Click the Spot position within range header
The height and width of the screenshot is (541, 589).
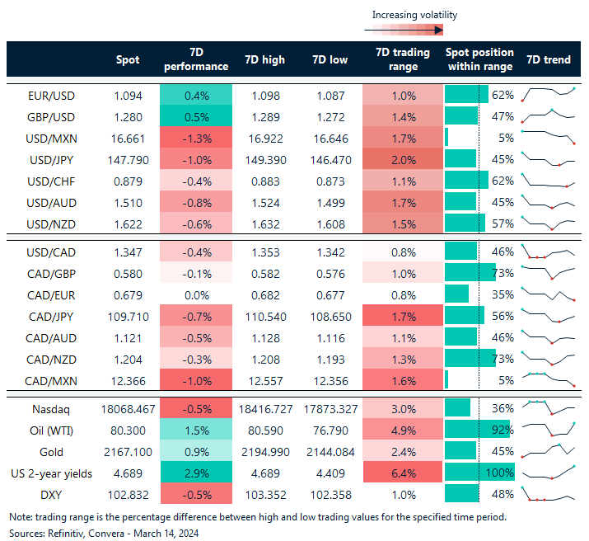pyautogui.click(x=479, y=59)
